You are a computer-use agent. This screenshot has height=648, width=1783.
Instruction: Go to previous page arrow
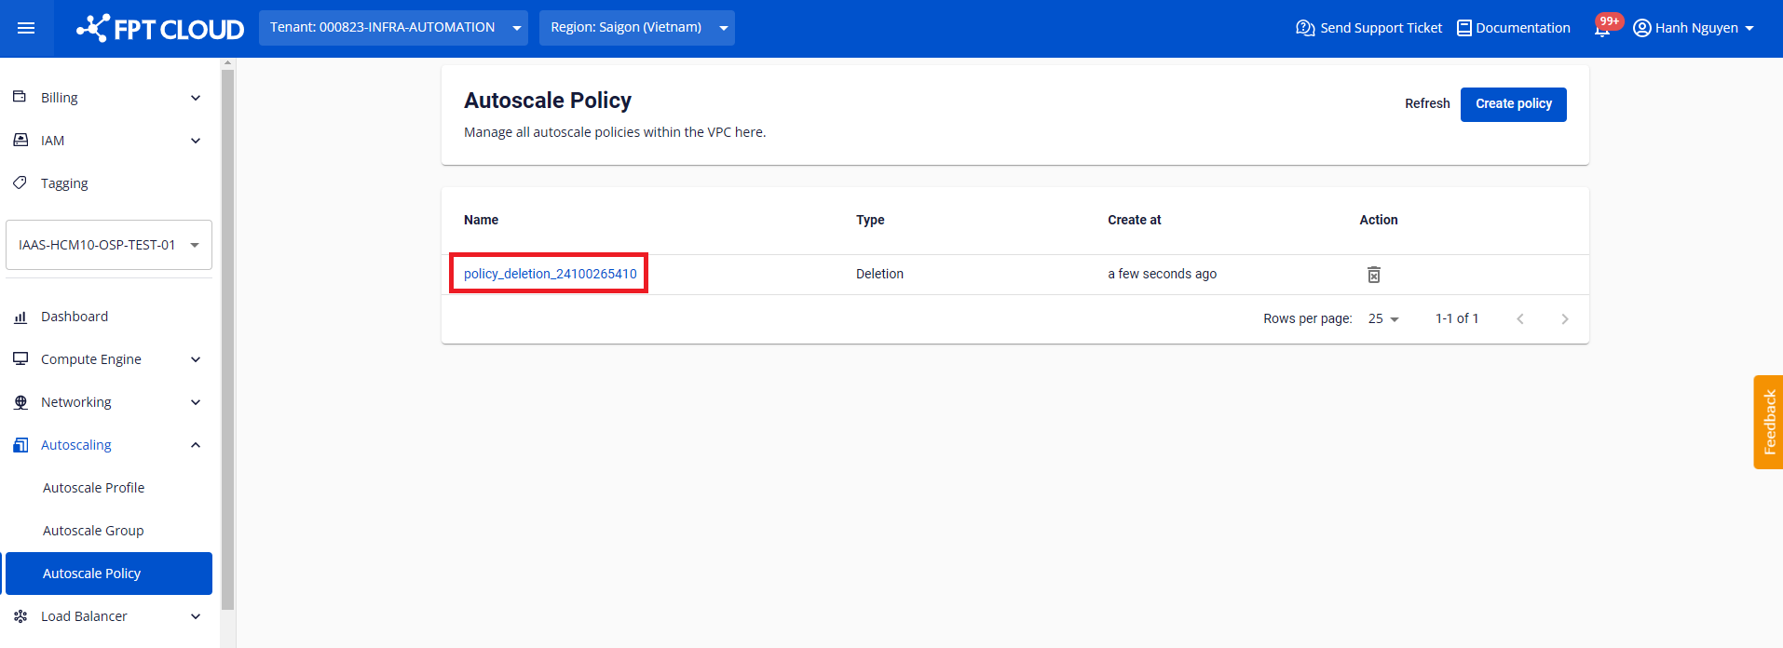click(x=1519, y=319)
